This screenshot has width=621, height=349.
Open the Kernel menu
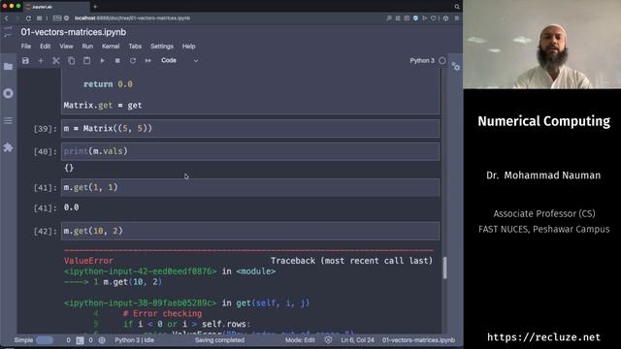point(111,47)
